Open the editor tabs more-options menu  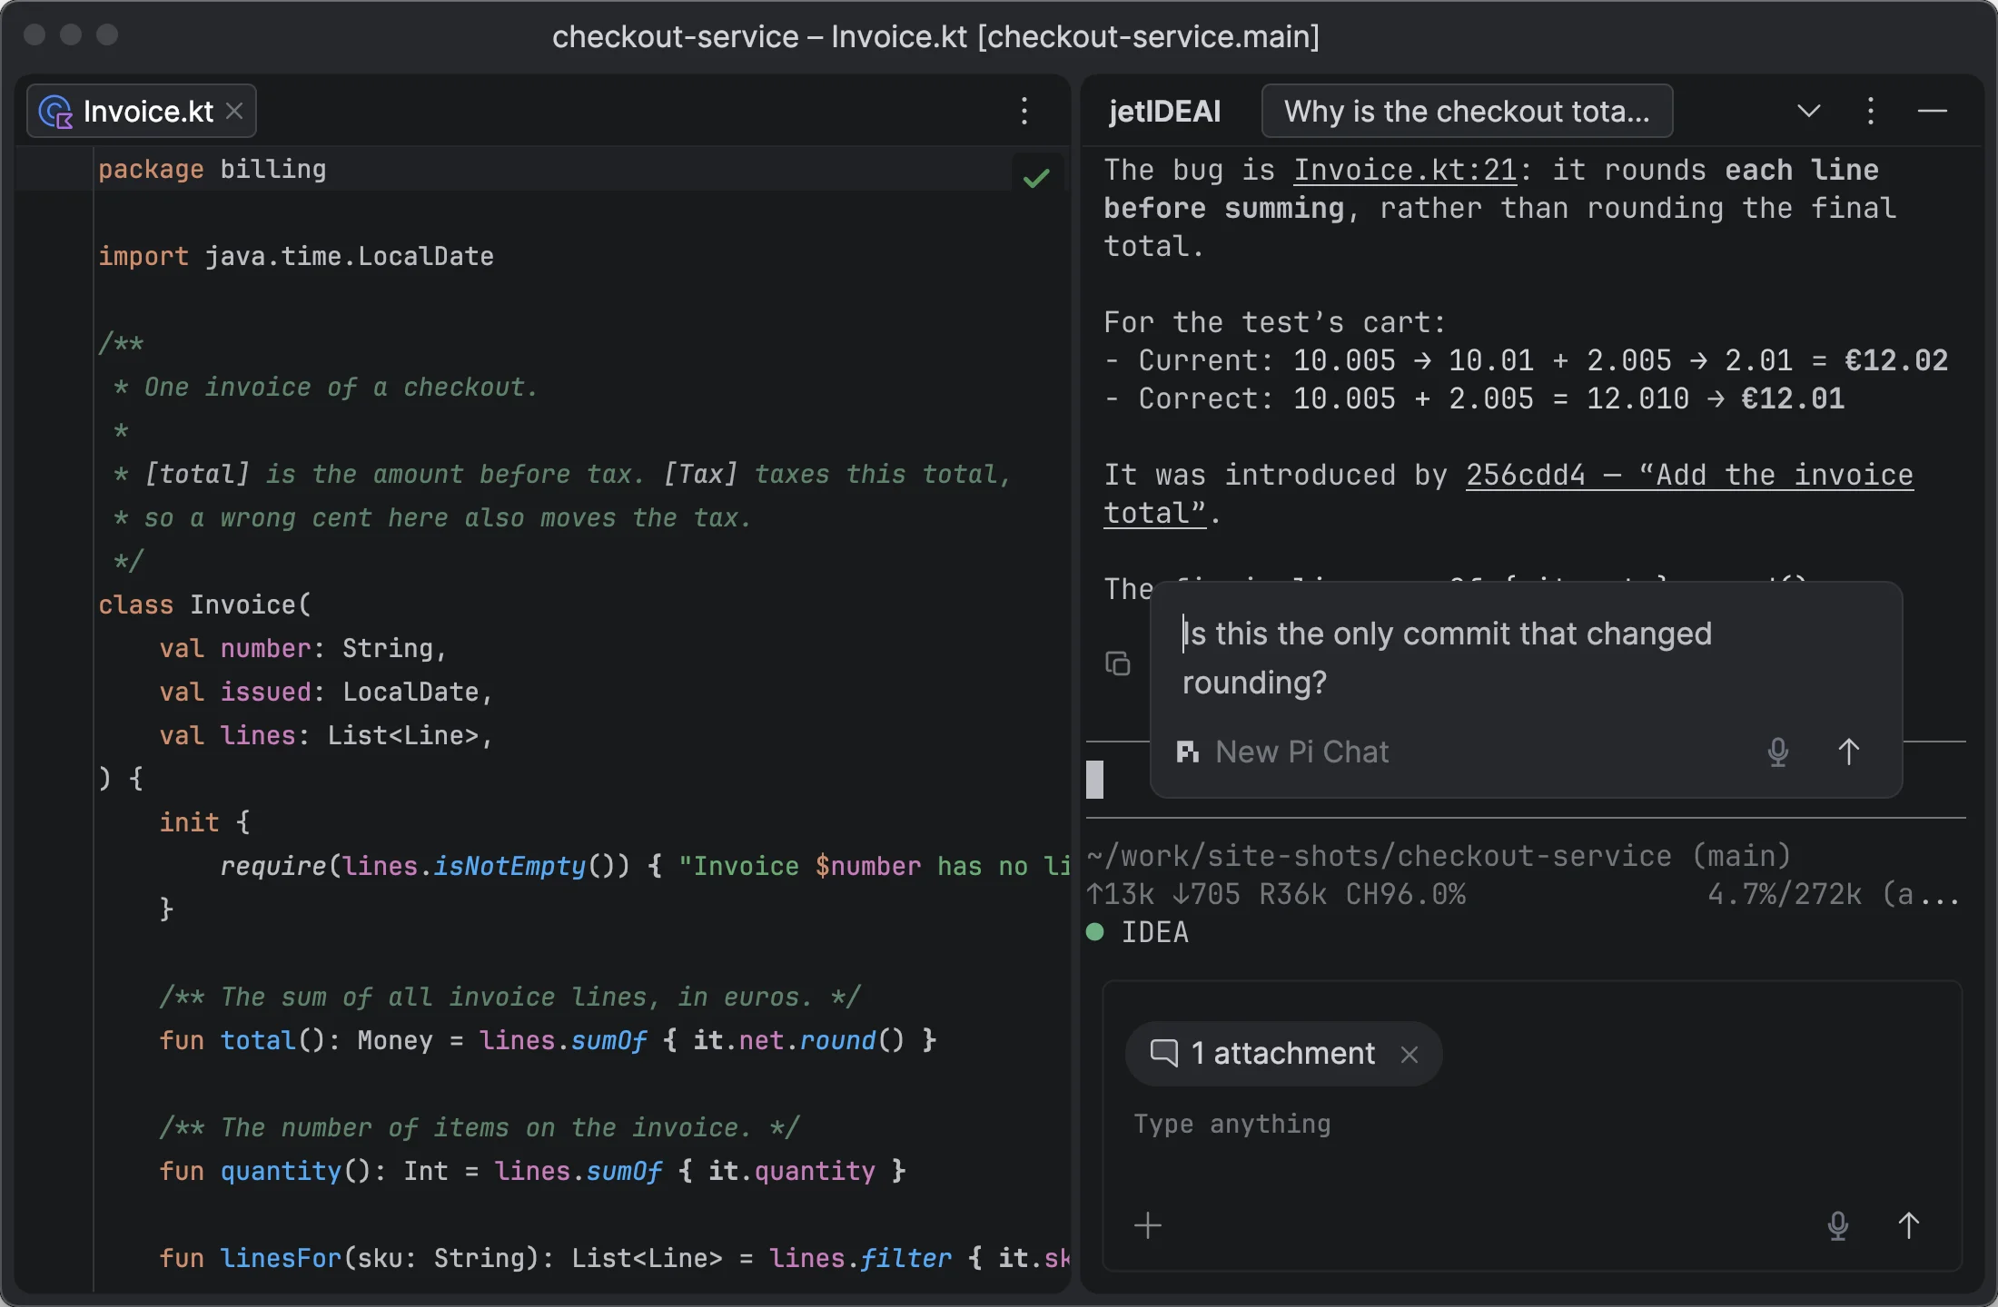(x=1024, y=111)
